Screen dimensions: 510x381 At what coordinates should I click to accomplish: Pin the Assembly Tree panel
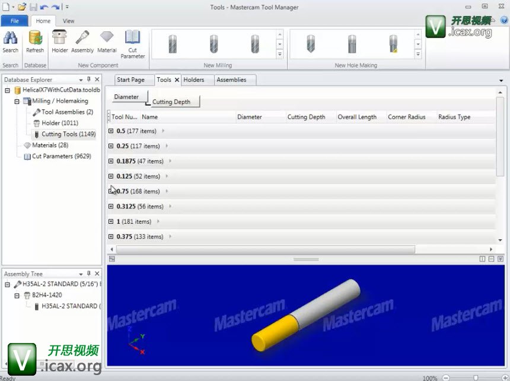tap(89, 274)
